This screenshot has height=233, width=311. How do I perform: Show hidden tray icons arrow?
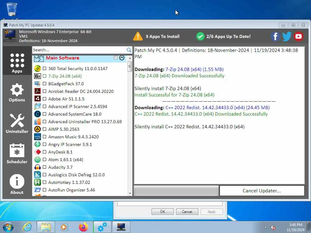click(265, 227)
